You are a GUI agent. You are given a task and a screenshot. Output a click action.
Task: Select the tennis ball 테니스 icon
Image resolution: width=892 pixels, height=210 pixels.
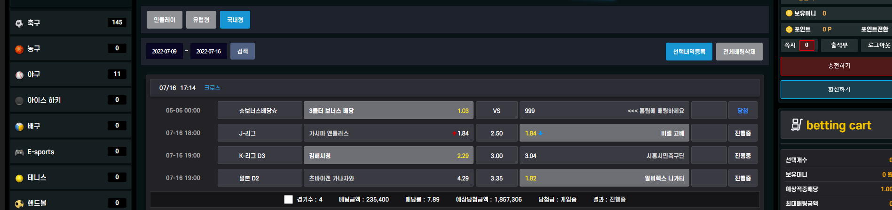[19, 178]
